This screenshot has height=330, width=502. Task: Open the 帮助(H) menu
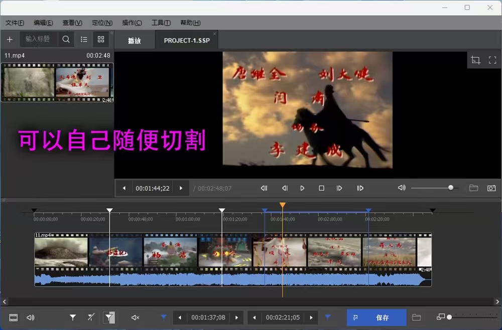click(x=190, y=23)
